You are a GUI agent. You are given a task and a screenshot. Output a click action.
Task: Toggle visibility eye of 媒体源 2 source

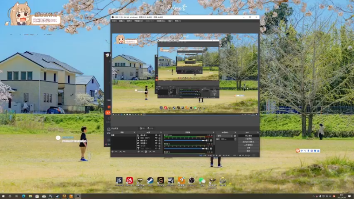156,141
